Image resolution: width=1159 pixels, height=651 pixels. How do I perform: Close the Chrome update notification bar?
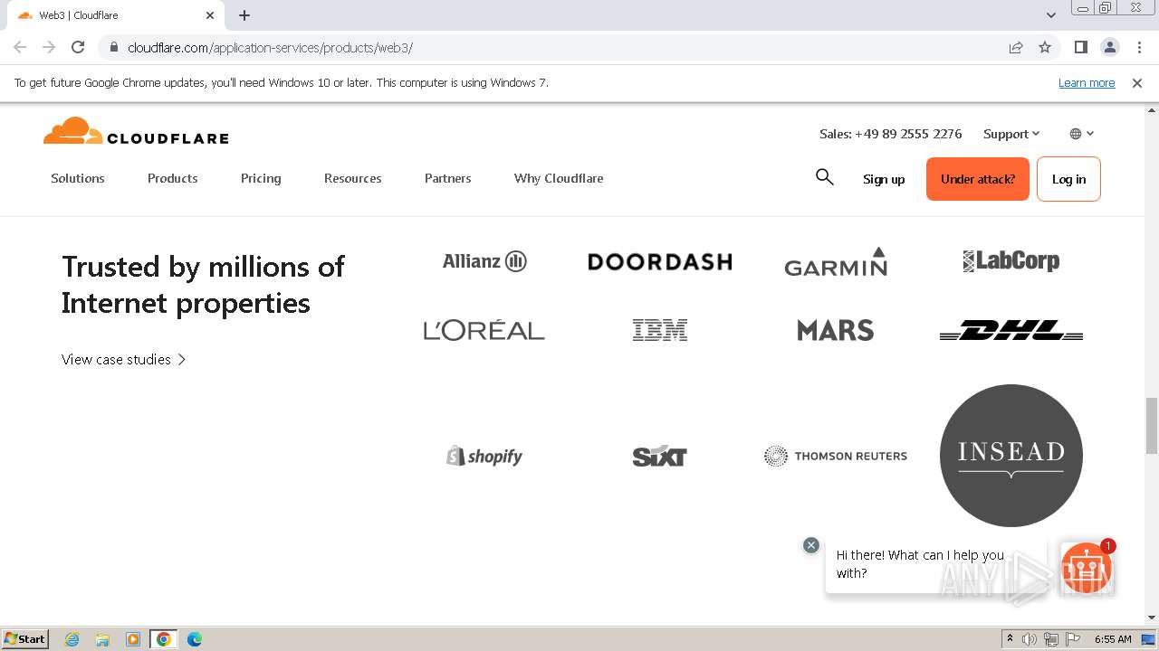click(1137, 82)
